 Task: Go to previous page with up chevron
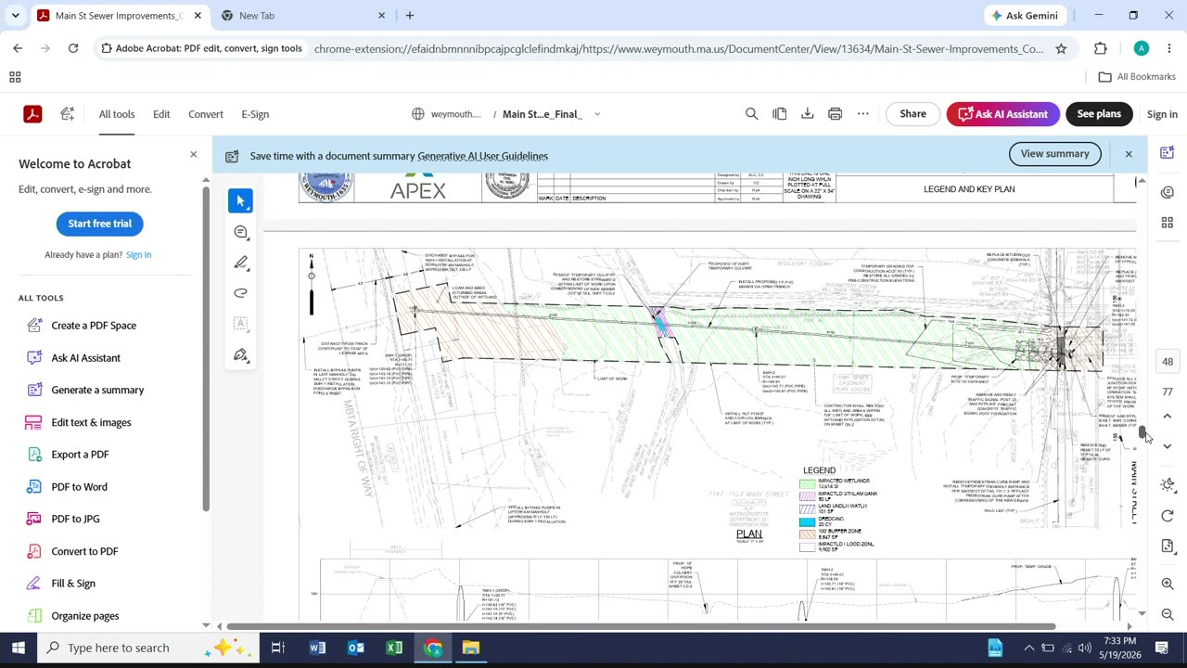1168,417
